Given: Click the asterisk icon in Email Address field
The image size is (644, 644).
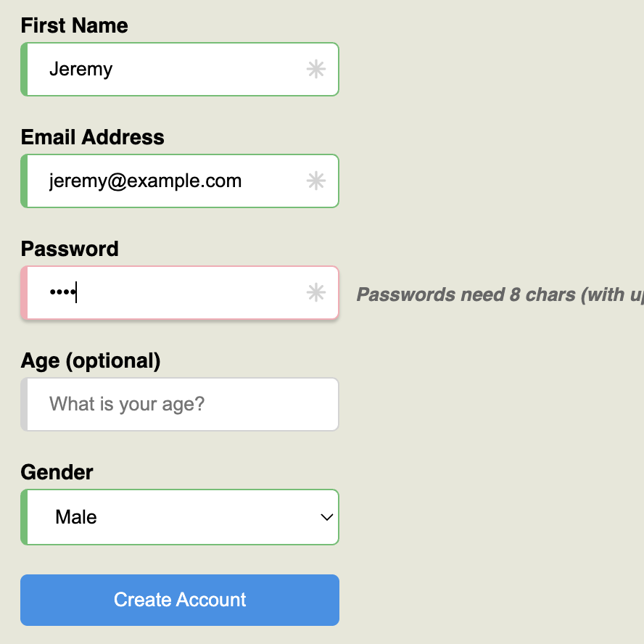Looking at the screenshot, I should 315,181.
